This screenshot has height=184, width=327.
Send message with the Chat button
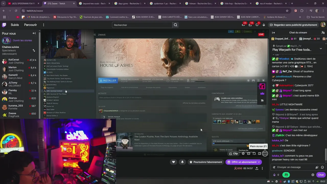pyautogui.click(x=321, y=175)
